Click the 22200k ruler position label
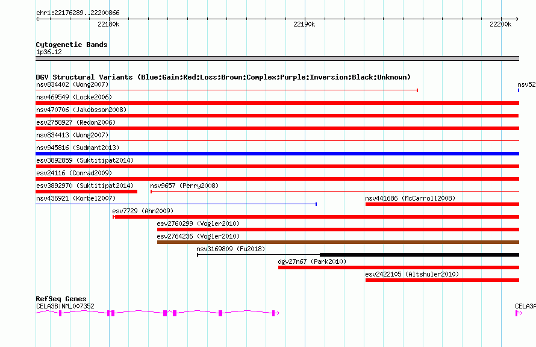 [500, 24]
